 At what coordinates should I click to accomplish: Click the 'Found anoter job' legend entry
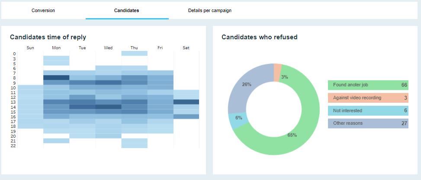coord(368,85)
